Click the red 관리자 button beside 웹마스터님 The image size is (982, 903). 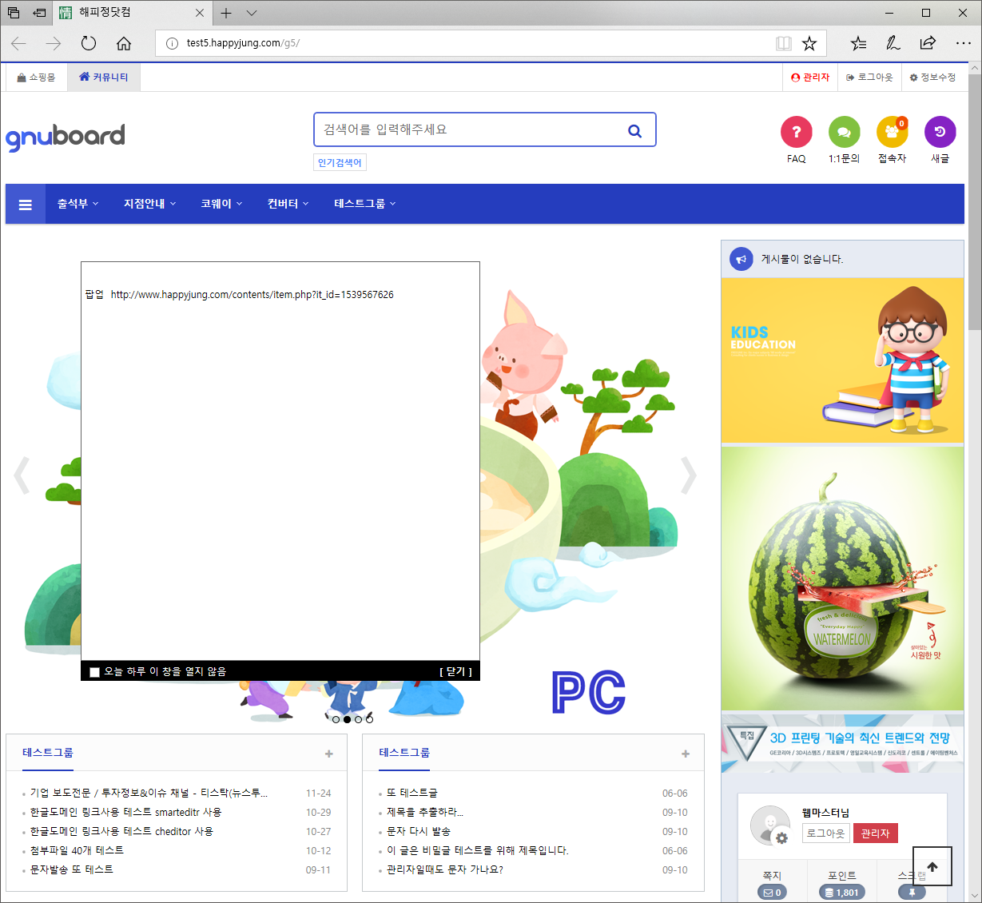(875, 833)
